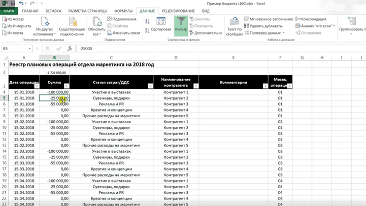Open Consolidate (Консолидация)

click(x=311, y=19)
